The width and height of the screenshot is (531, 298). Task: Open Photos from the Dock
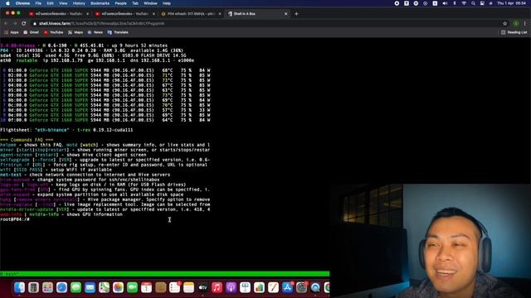(118, 287)
